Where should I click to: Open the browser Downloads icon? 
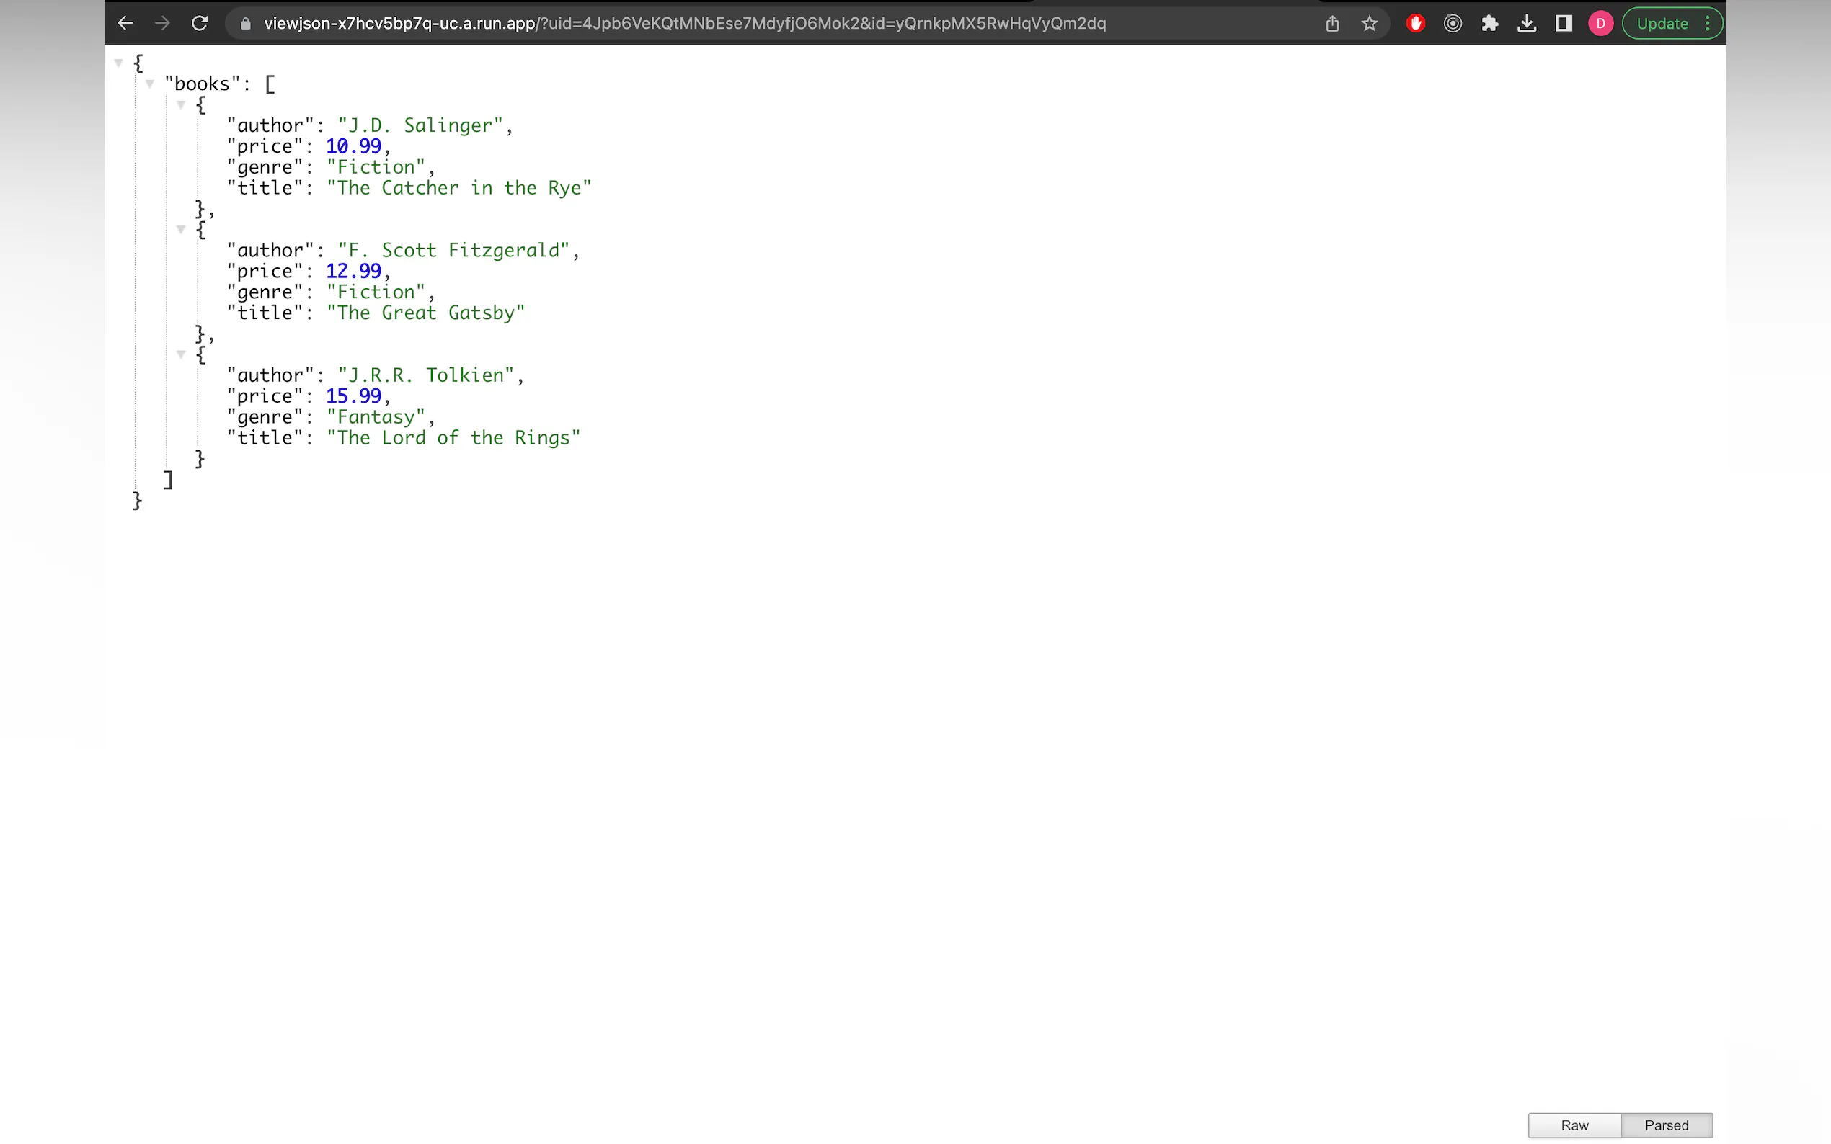1527,24
